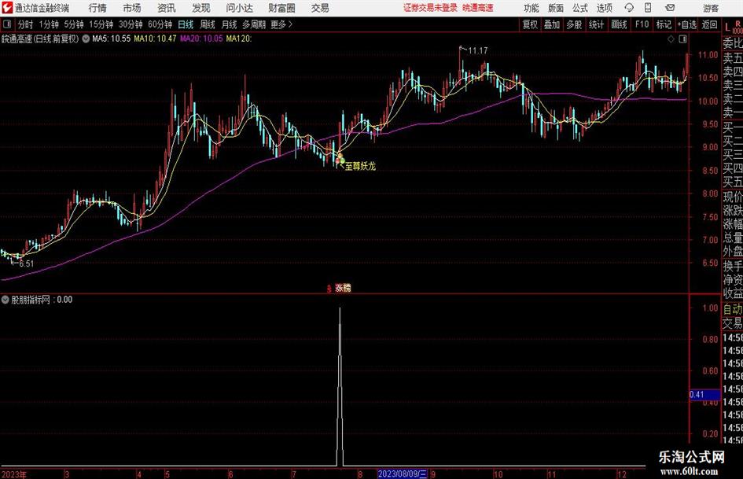
Task: Switch to 15分钟 period
Action: tap(101, 24)
